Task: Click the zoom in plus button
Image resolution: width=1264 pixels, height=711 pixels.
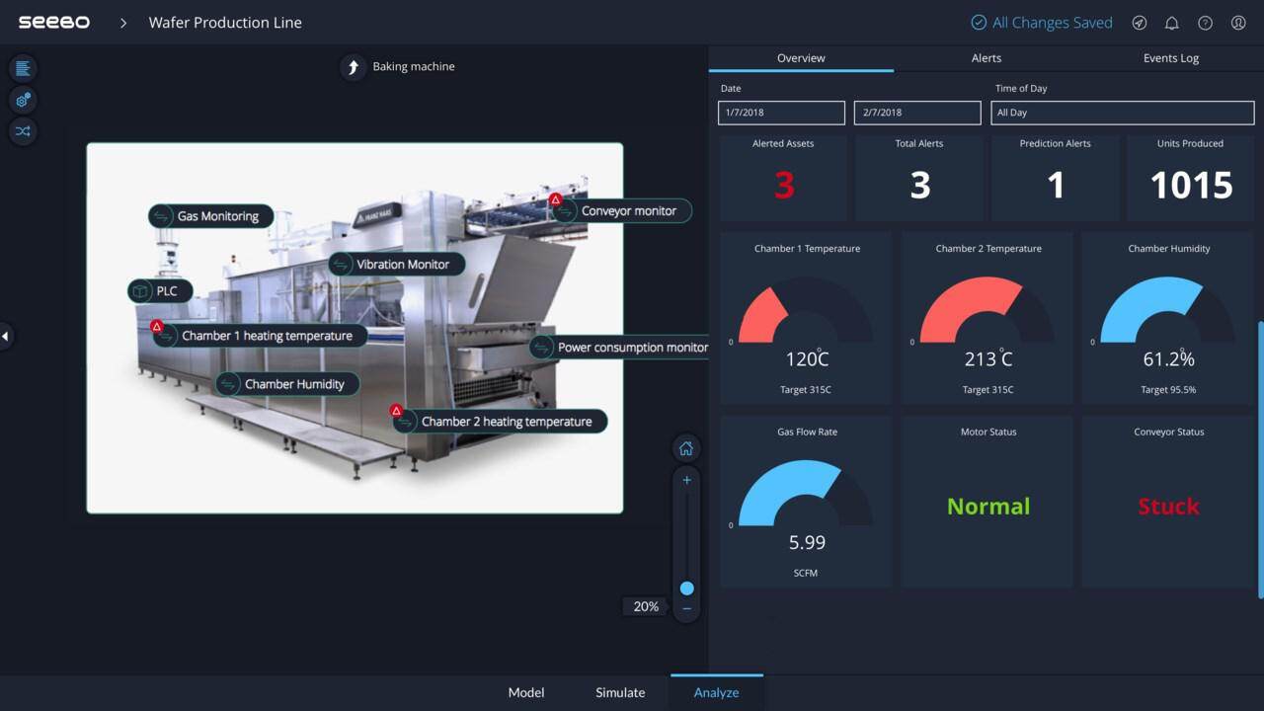Action: pyautogui.click(x=686, y=480)
